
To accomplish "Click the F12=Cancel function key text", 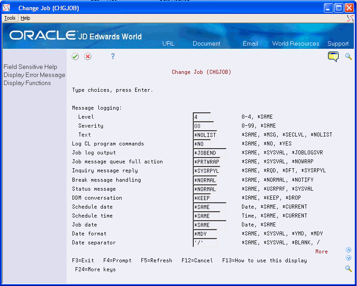I will (x=197, y=260).
